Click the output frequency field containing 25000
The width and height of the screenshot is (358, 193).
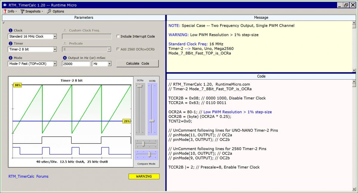[x=76, y=64]
